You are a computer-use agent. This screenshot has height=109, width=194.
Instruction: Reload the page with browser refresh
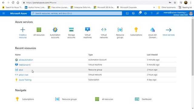13,3
